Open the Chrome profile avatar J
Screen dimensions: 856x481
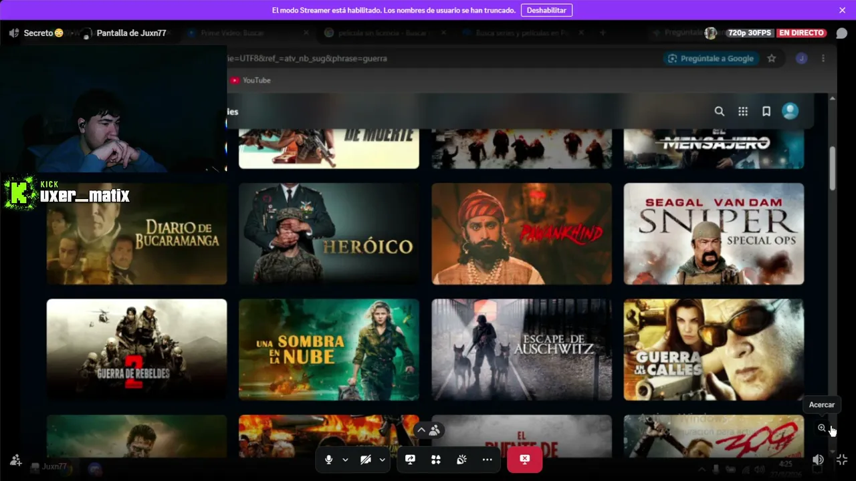801,58
